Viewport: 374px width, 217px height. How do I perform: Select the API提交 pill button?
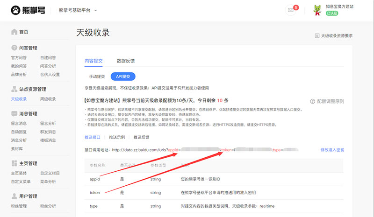123,77
